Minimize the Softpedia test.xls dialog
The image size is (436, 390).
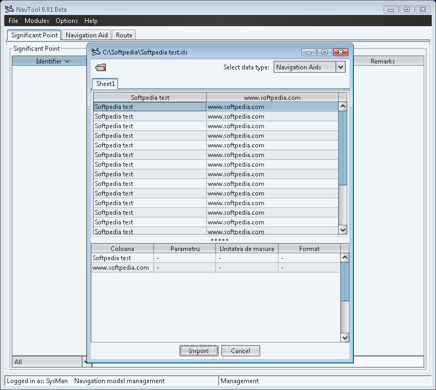point(309,52)
